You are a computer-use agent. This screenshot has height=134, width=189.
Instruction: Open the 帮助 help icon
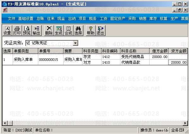tap(91, 31)
